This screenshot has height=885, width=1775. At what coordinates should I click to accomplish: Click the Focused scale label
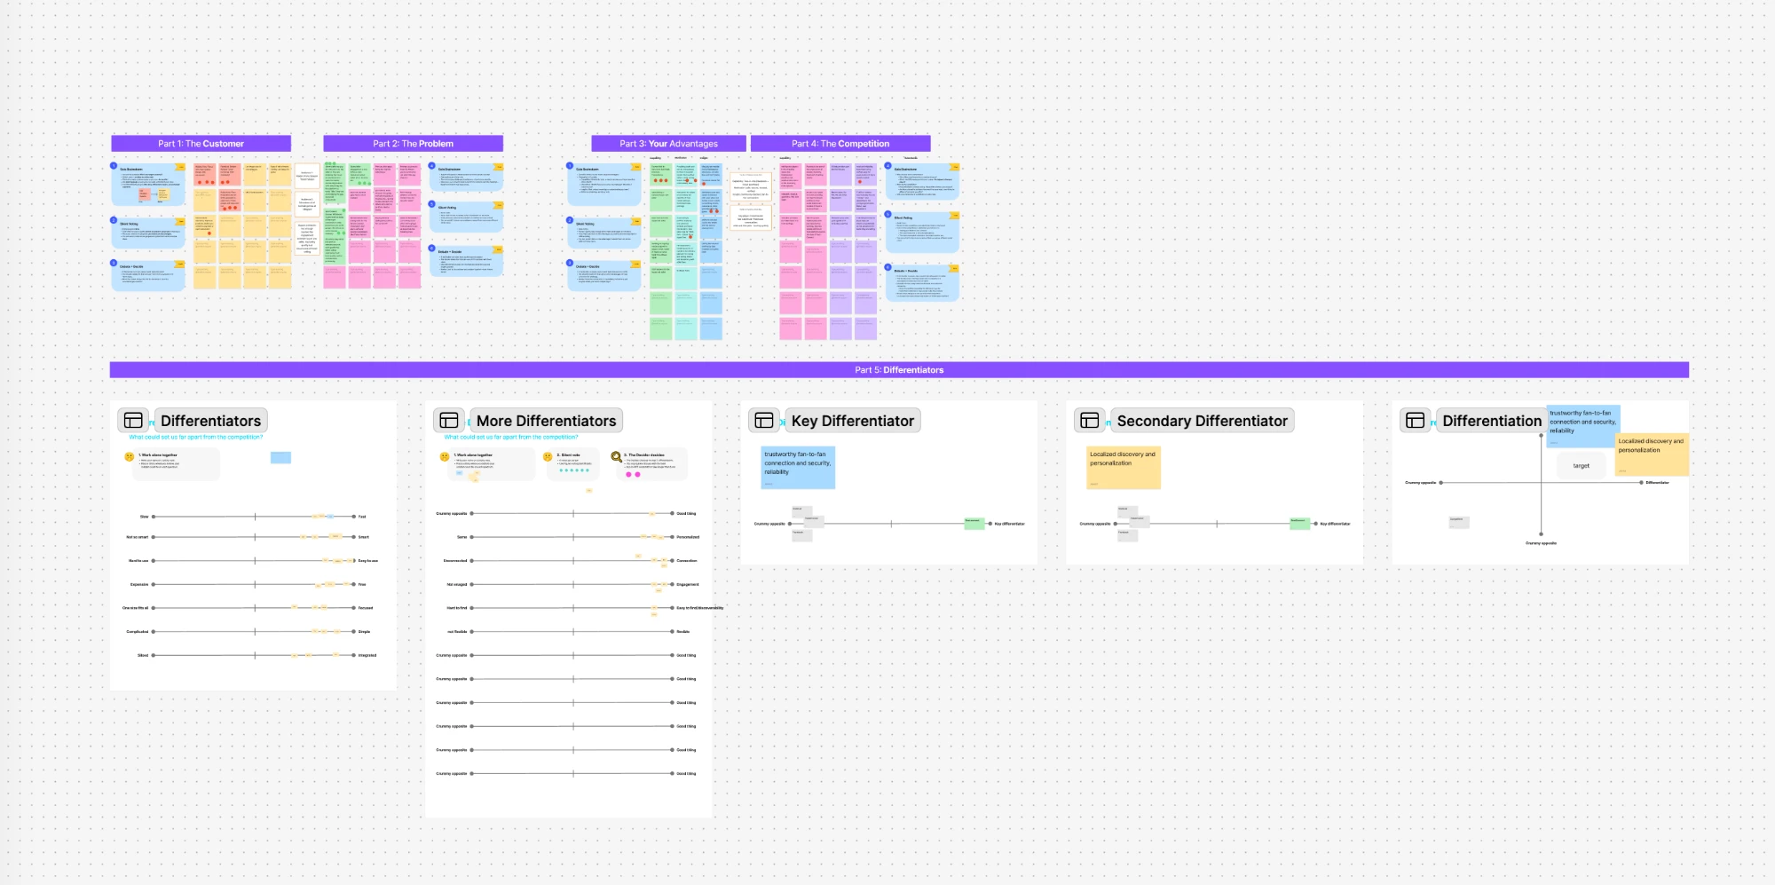tap(366, 608)
